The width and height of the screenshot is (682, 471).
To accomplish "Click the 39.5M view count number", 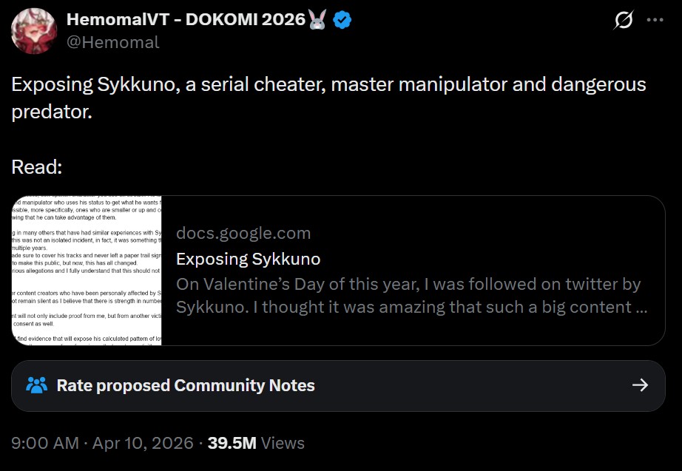I will tap(232, 443).
